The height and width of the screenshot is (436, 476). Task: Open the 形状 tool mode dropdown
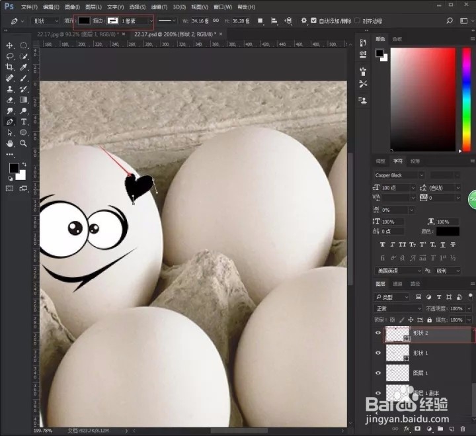[x=45, y=21]
